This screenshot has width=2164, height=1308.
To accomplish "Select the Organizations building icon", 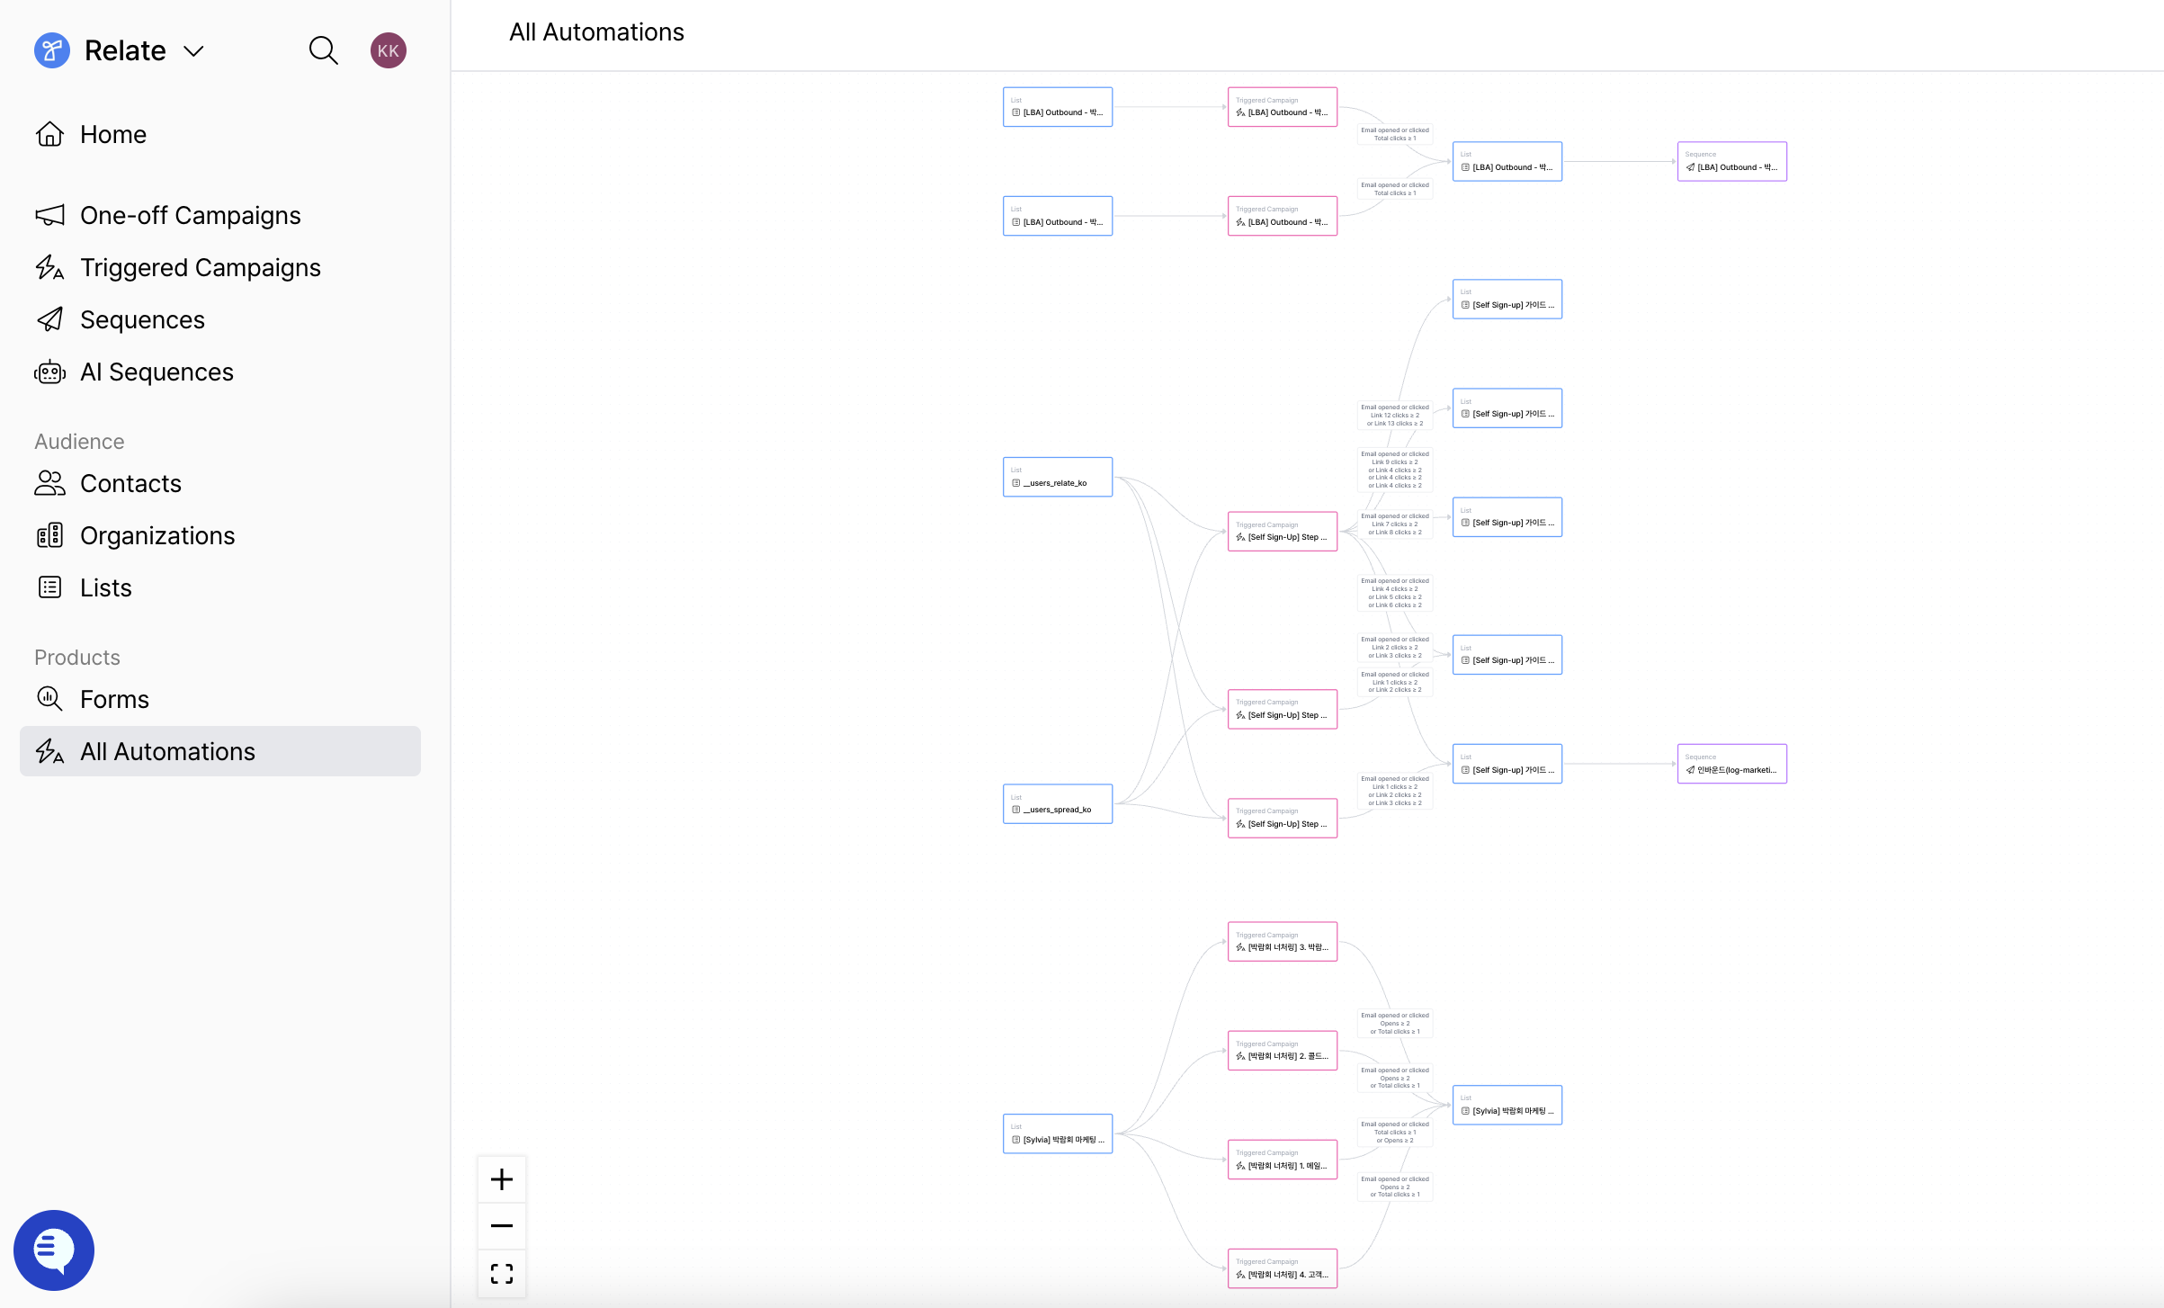I will [51, 535].
